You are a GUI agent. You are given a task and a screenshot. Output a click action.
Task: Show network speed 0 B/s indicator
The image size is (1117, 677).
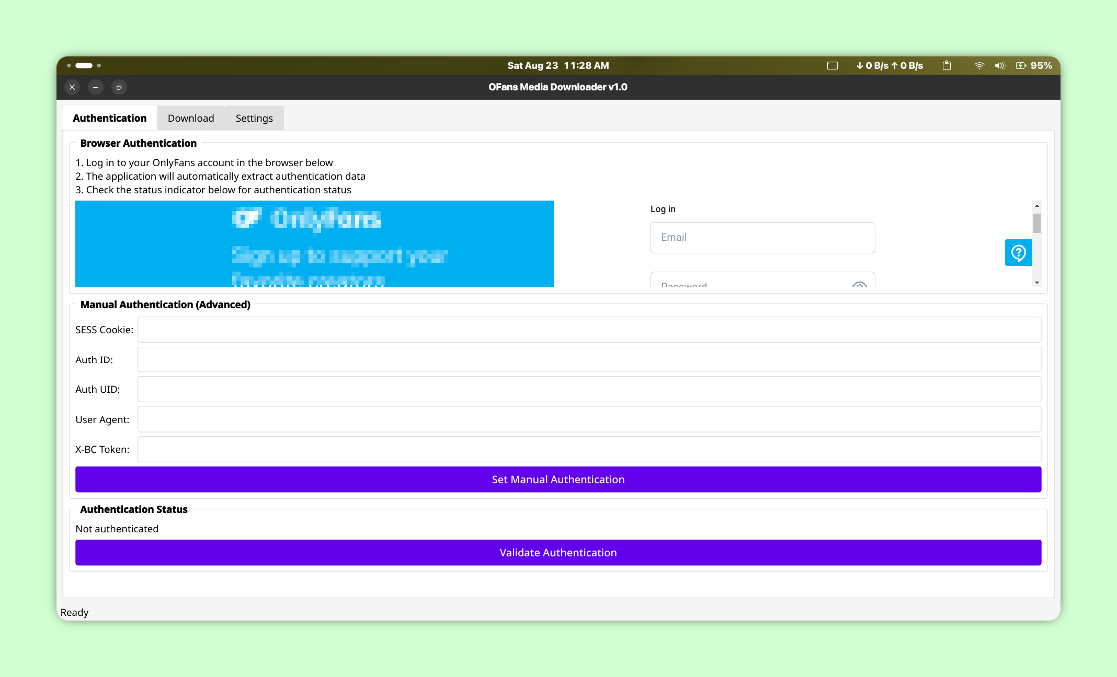tap(890, 66)
